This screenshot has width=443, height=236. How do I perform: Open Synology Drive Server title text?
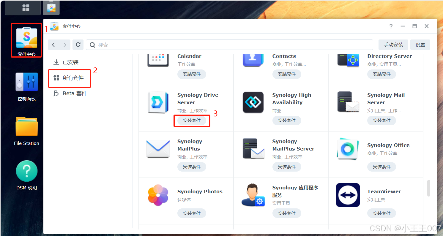tap(198, 99)
